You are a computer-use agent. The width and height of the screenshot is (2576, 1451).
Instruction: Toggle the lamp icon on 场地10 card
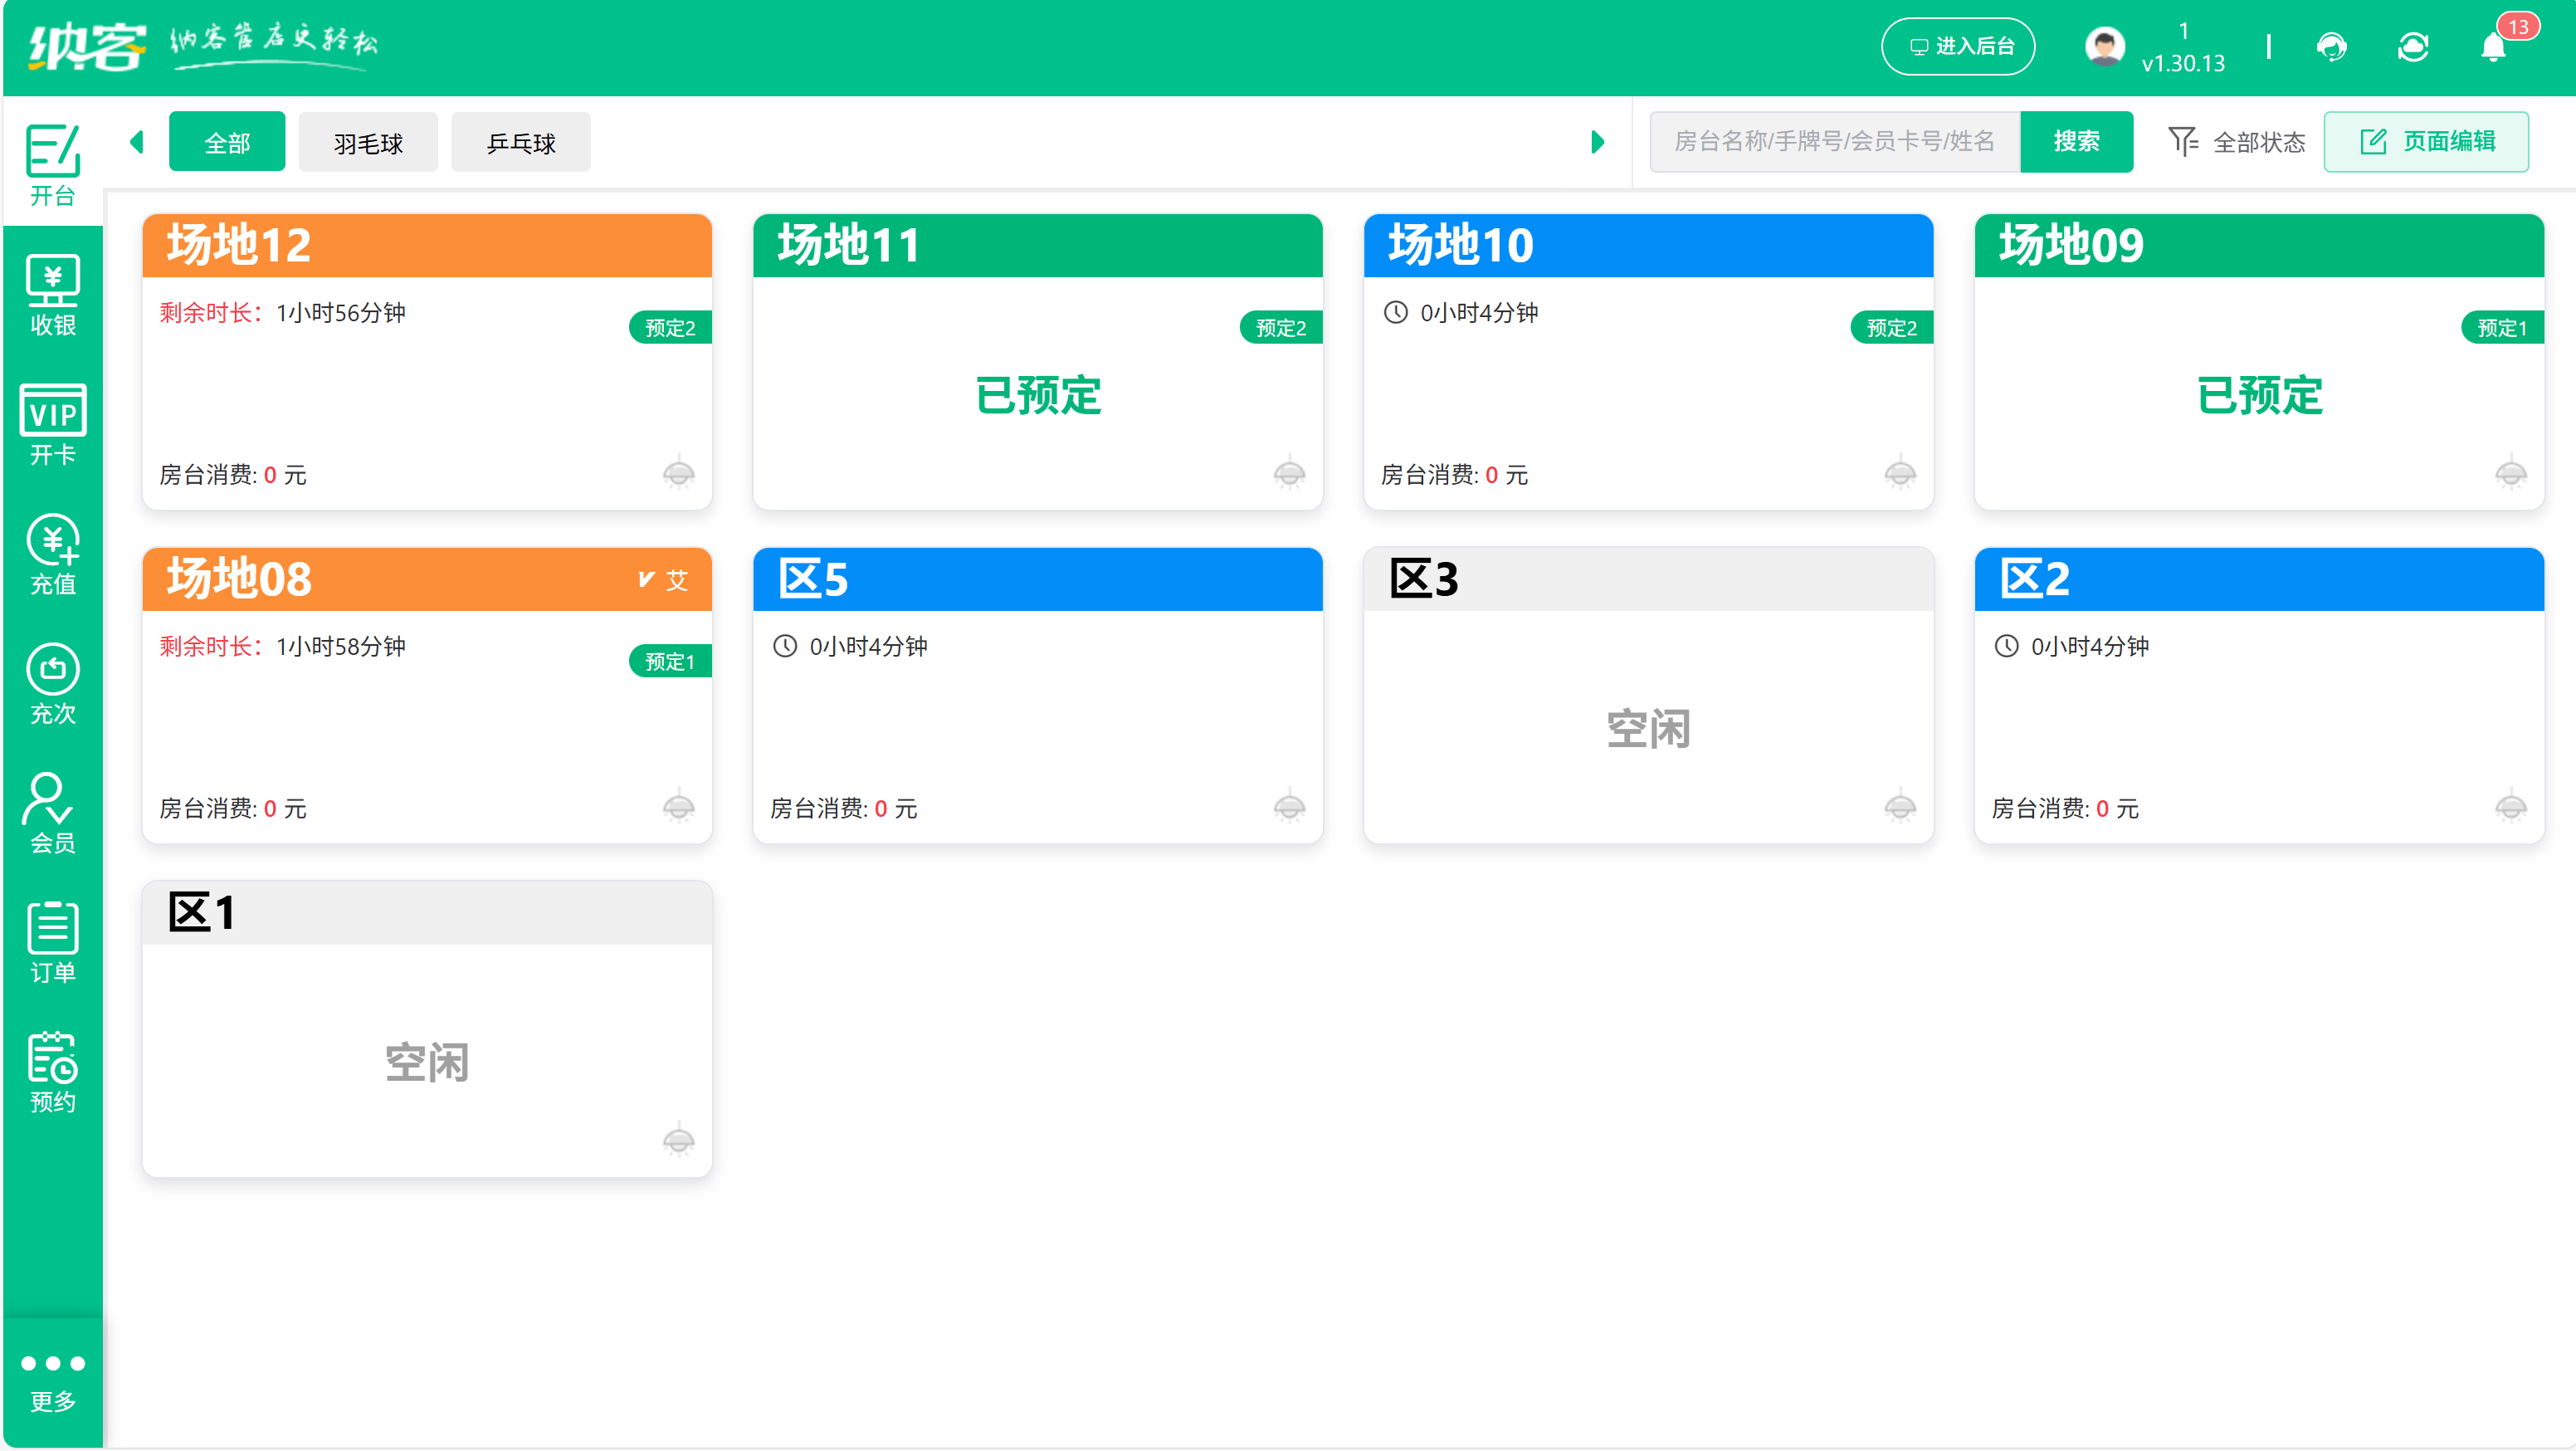[1900, 472]
